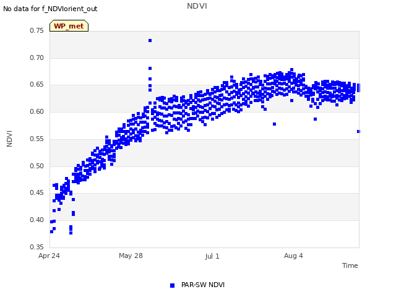Viewport: 396px width, 297px height.
Task: Click the 0.35 y-axis tick label
Action: [37, 247]
